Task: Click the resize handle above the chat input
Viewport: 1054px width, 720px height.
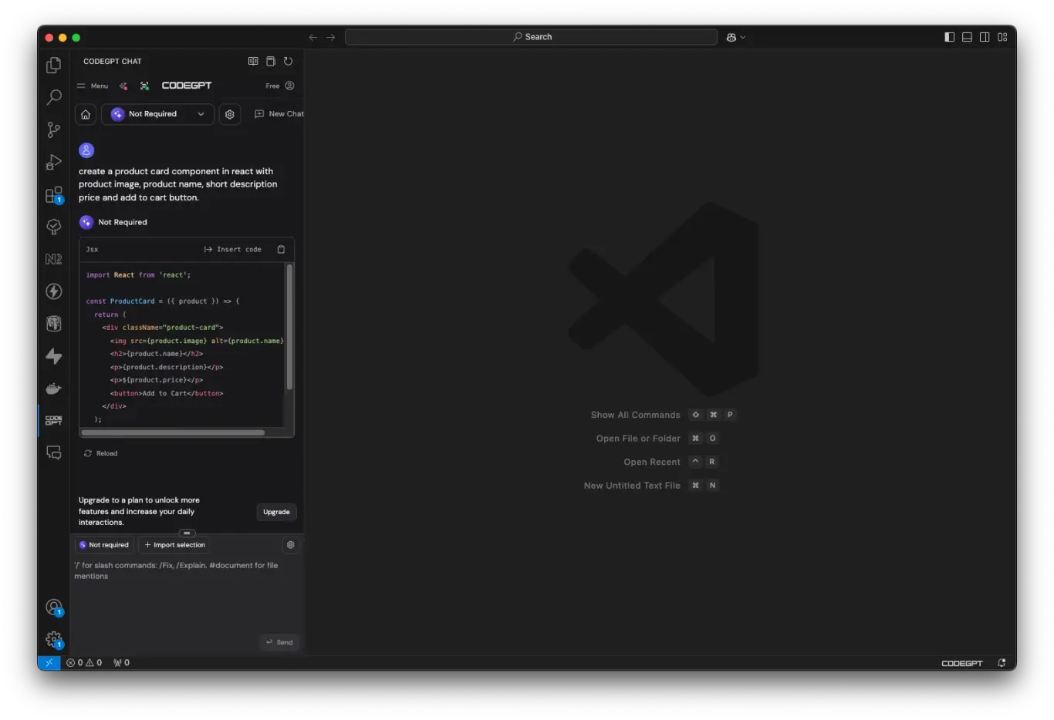Action: pos(187,533)
